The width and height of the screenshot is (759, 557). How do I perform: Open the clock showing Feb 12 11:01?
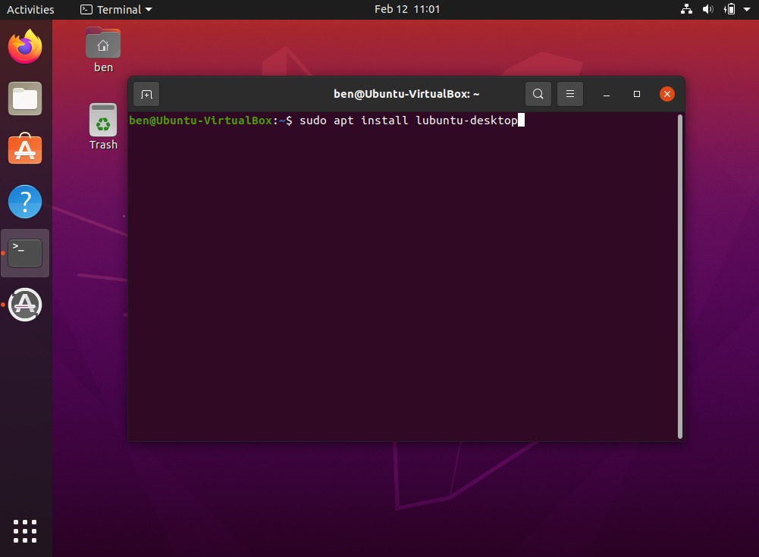pos(407,10)
